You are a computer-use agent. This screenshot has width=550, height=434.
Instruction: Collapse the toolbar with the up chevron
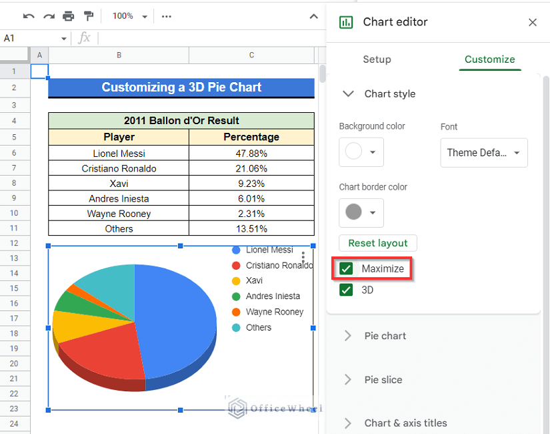coord(314,16)
